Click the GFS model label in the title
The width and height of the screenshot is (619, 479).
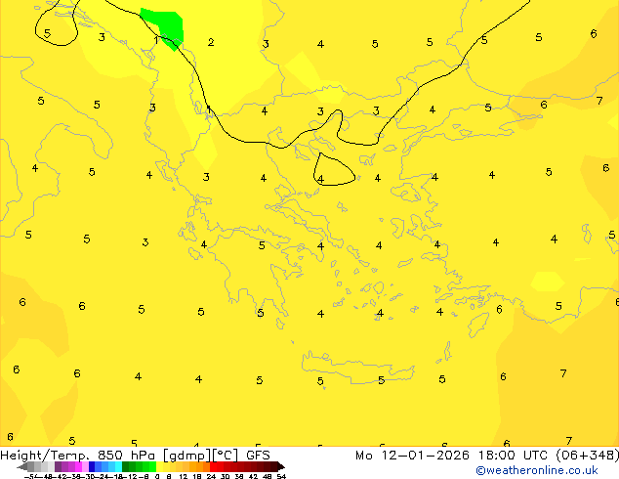pyautogui.click(x=258, y=456)
